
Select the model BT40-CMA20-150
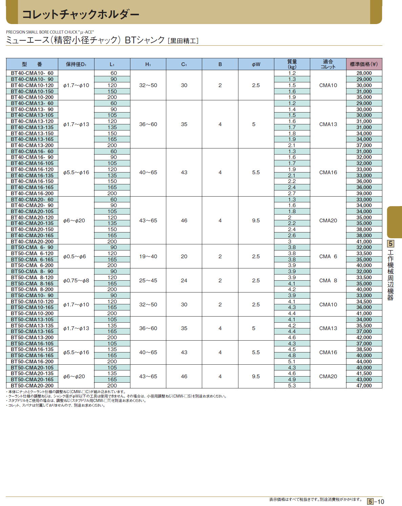(x=32, y=229)
